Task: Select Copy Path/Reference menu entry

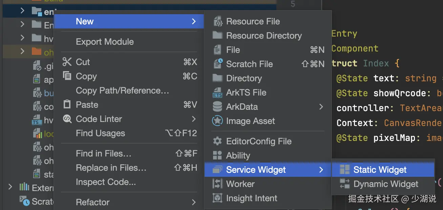Action: point(122,90)
